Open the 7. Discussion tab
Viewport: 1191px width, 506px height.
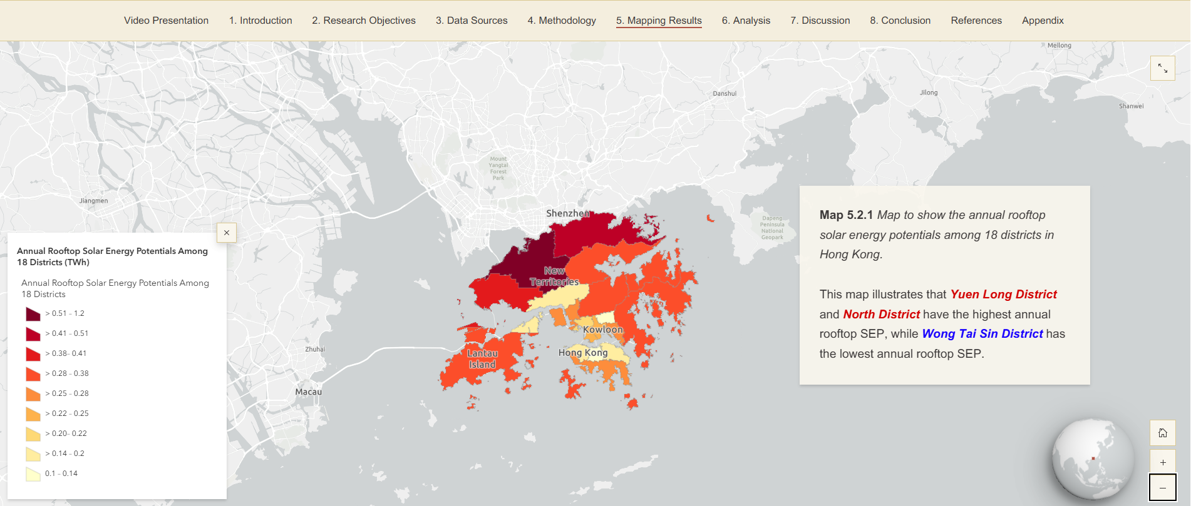(820, 21)
